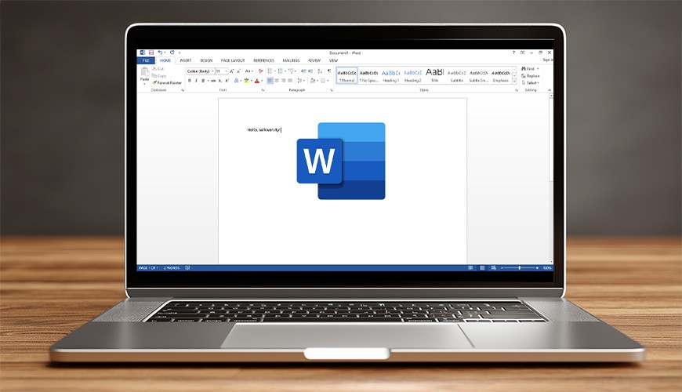
Task: Switch to Web Layout view in status bar
Action: (493, 268)
